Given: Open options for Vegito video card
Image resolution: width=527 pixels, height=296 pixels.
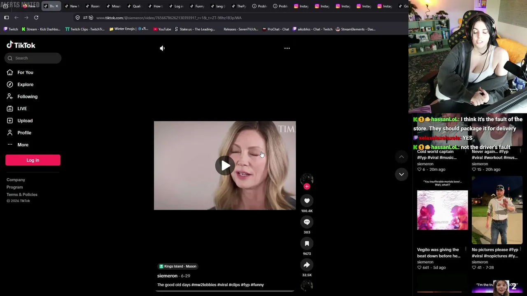Looking at the screenshot, I should point(466,249).
